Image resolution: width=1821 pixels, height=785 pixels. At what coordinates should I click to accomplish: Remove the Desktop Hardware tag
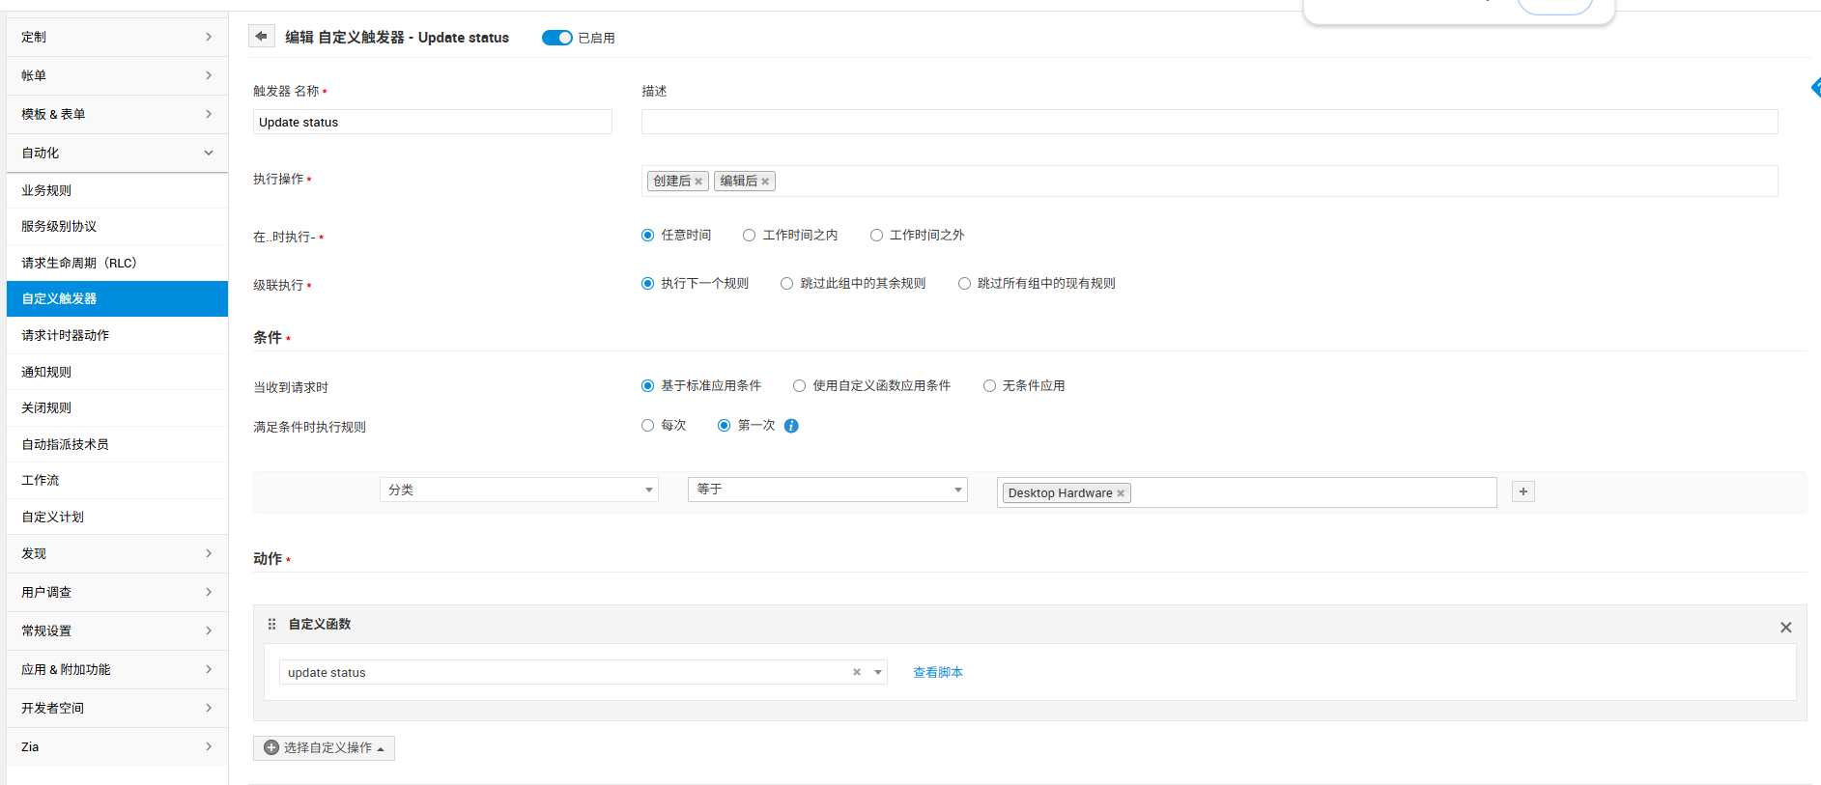tap(1121, 493)
